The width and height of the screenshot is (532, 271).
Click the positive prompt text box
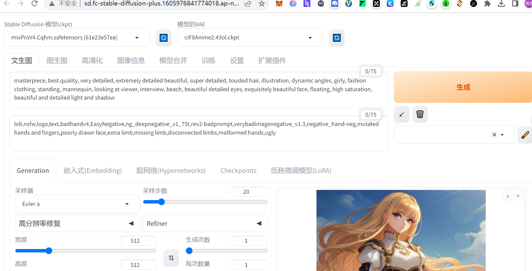click(x=199, y=90)
